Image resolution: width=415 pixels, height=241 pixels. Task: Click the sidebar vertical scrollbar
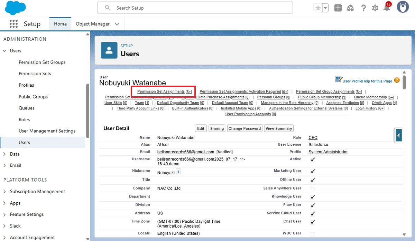coord(87,110)
